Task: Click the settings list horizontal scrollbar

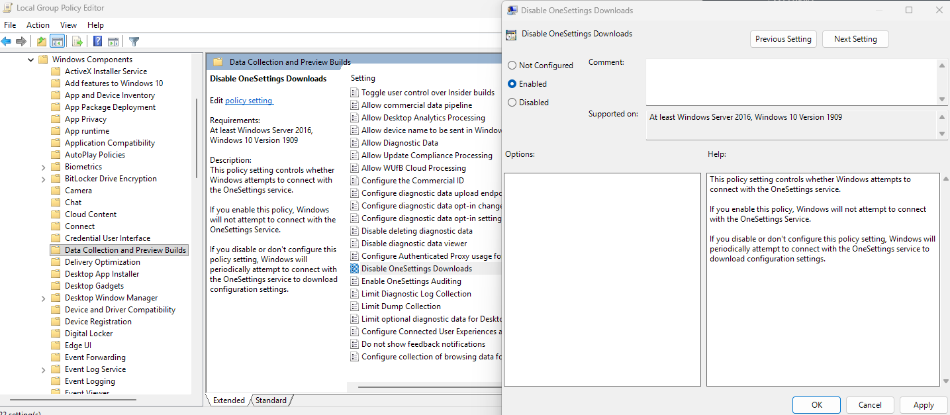Action: (x=429, y=388)
